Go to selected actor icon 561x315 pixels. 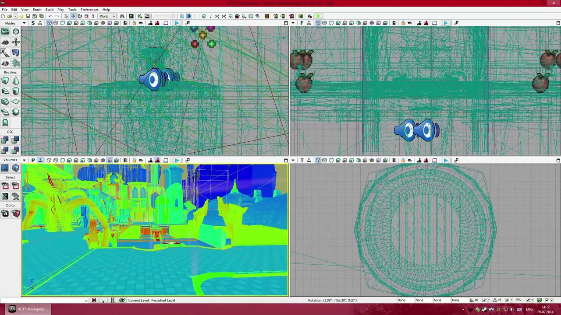[x=5, y=213]
